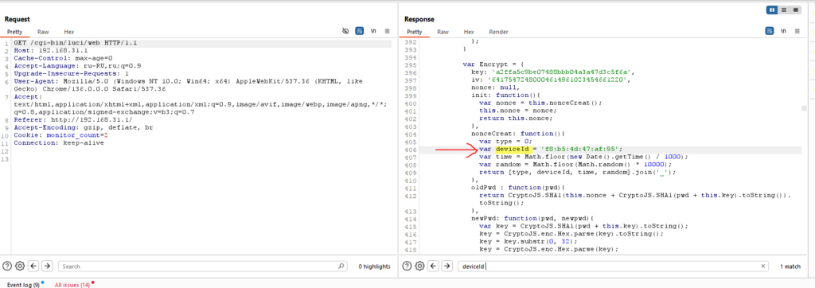815x288 pixels.
Task: Click the Request panel title
Action: [18, 19]
